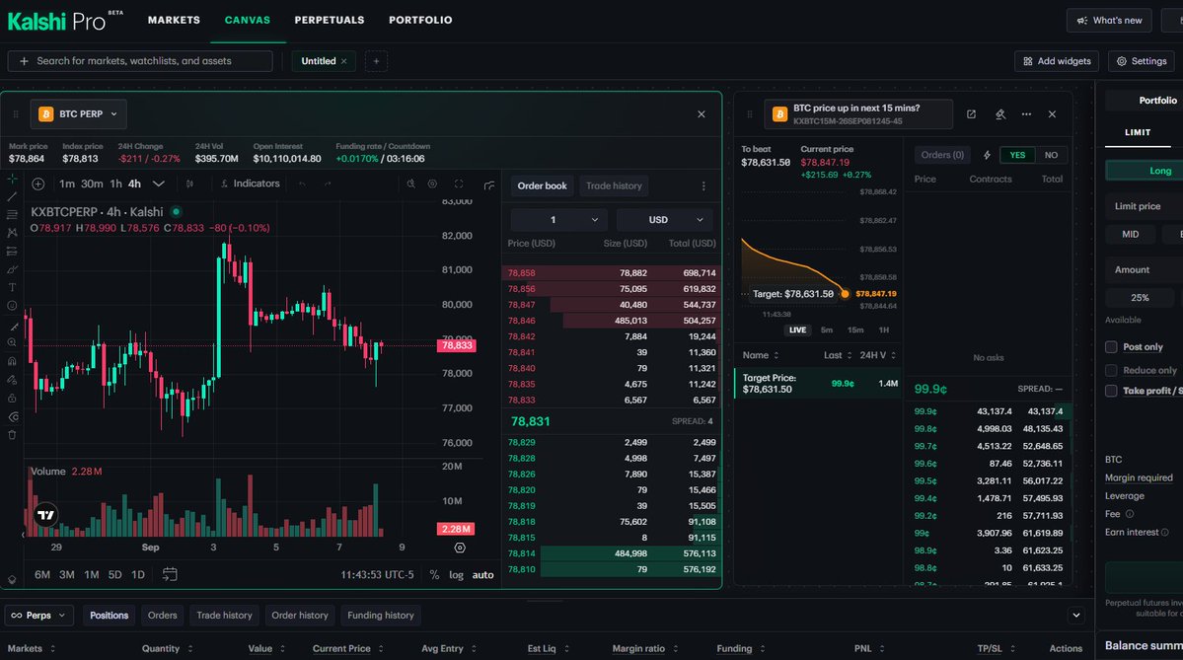The width and height of the screenshot is (1183, 660).
Task: Toggle the percent (%) price scale
Action: (434, 575)
